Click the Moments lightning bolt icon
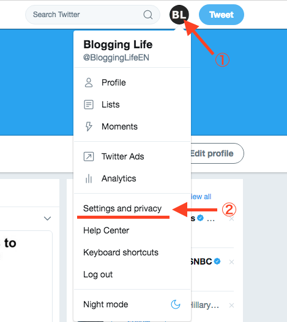The width and height of the screenshot is (287, 322). [x=89, y=126]
